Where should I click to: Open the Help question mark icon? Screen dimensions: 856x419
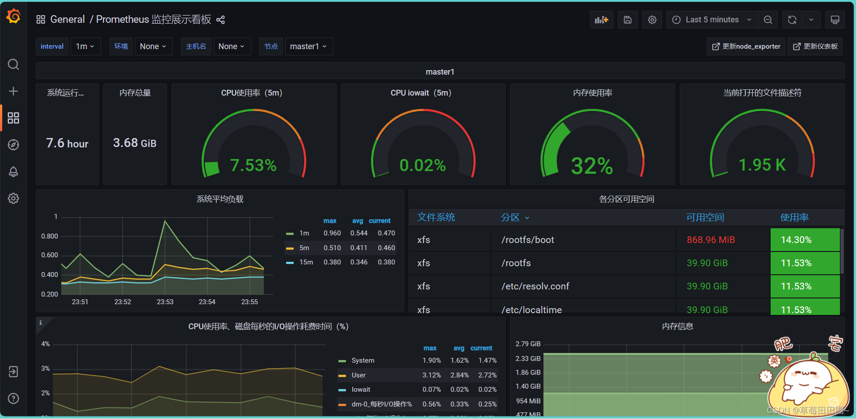pyautogui.click(x=13, y=398)
